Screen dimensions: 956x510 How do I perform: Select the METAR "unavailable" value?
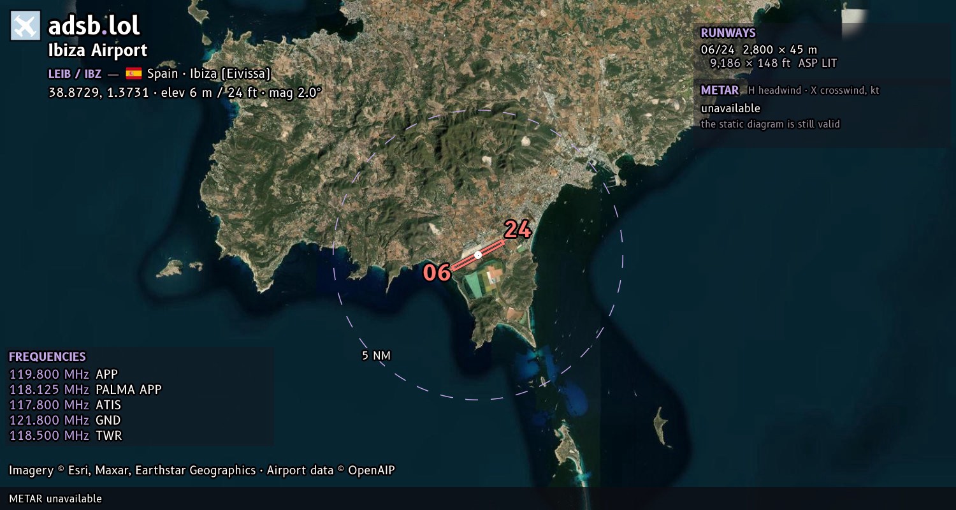[x=730, y=108]
